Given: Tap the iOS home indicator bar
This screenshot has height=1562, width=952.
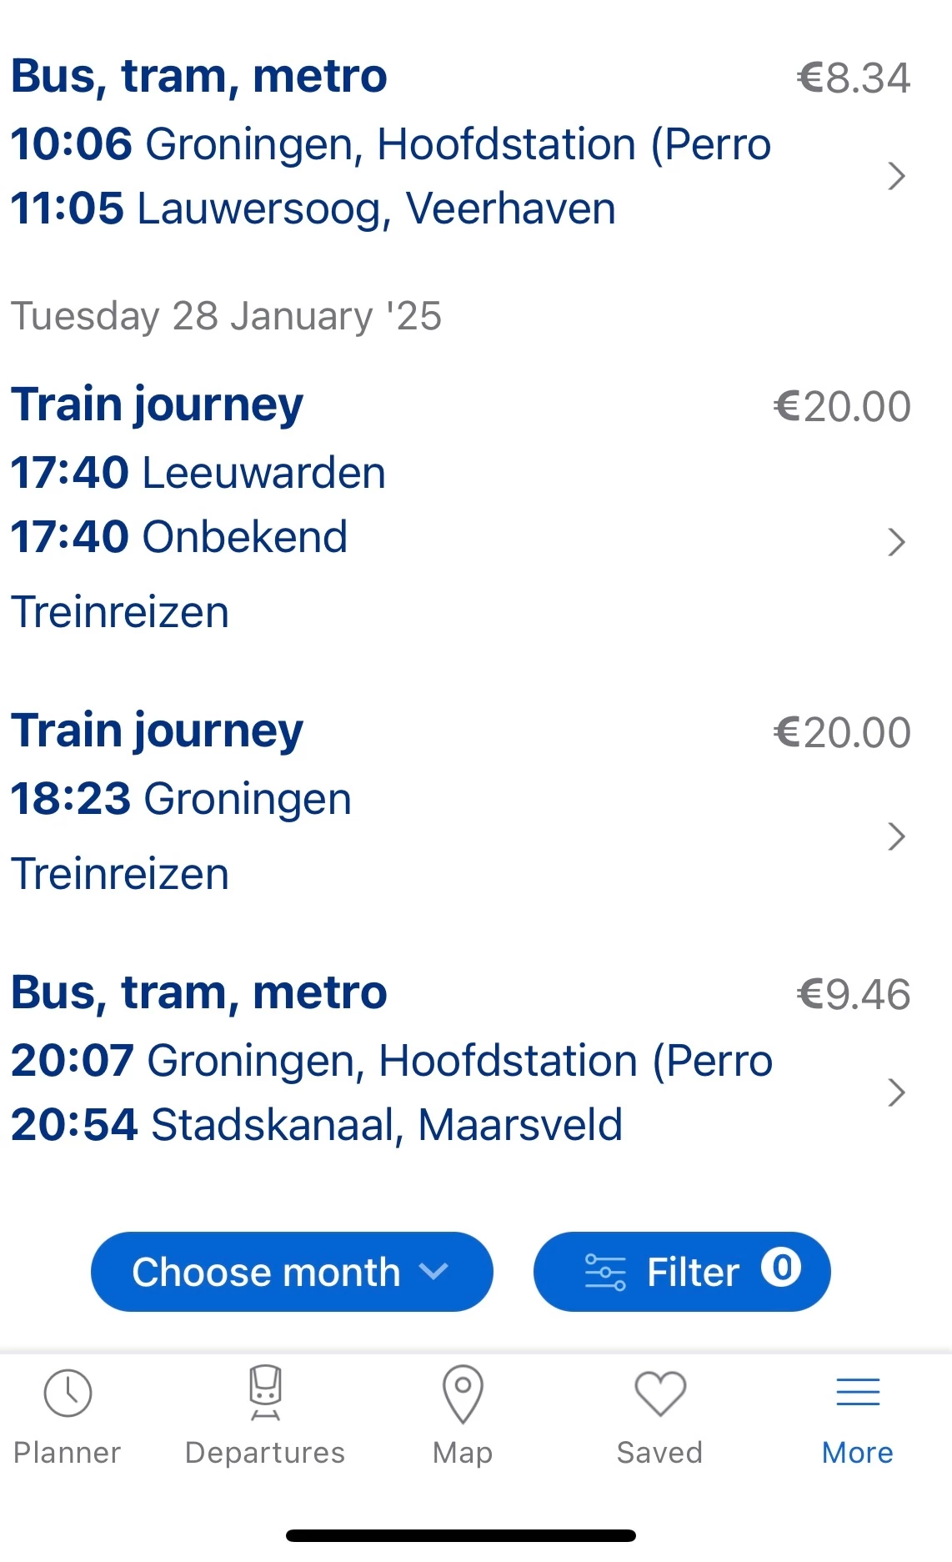Looking at the screenshot, I should 460,1535.
